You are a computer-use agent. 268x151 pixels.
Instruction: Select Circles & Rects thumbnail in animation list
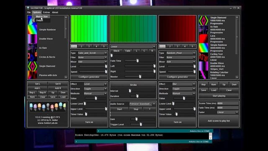32,57
